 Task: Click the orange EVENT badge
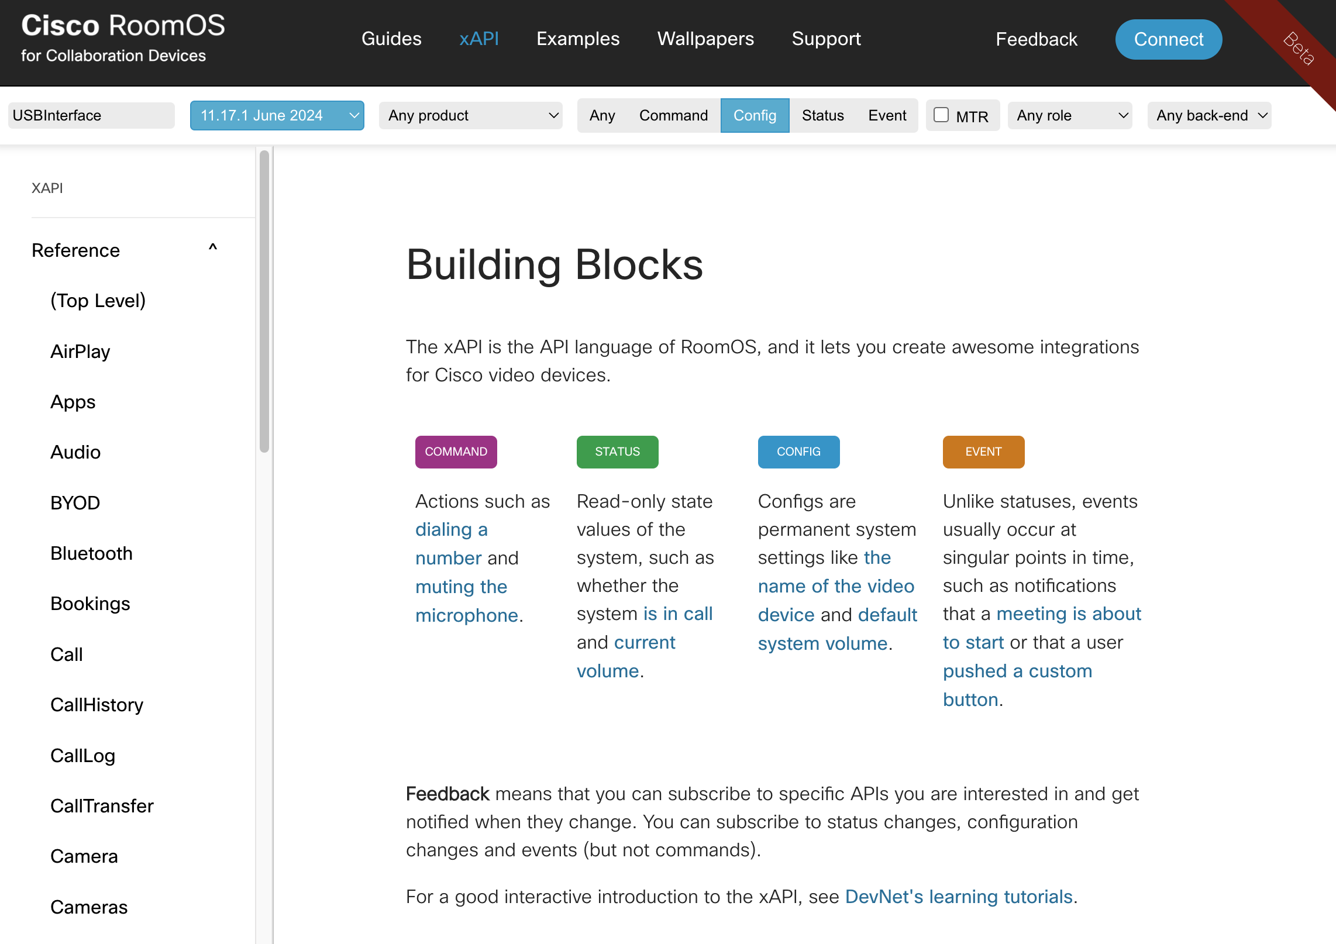pos(984,452)
